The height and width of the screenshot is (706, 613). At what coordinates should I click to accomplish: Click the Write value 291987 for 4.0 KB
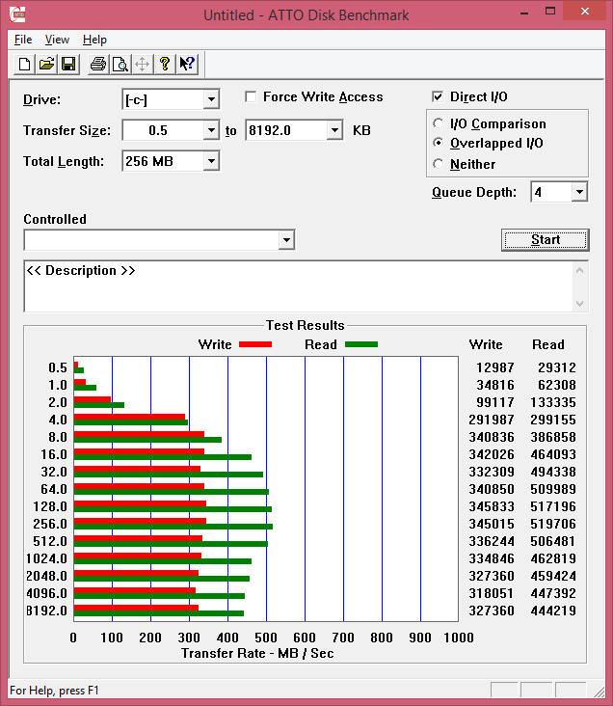click(491, 420)
